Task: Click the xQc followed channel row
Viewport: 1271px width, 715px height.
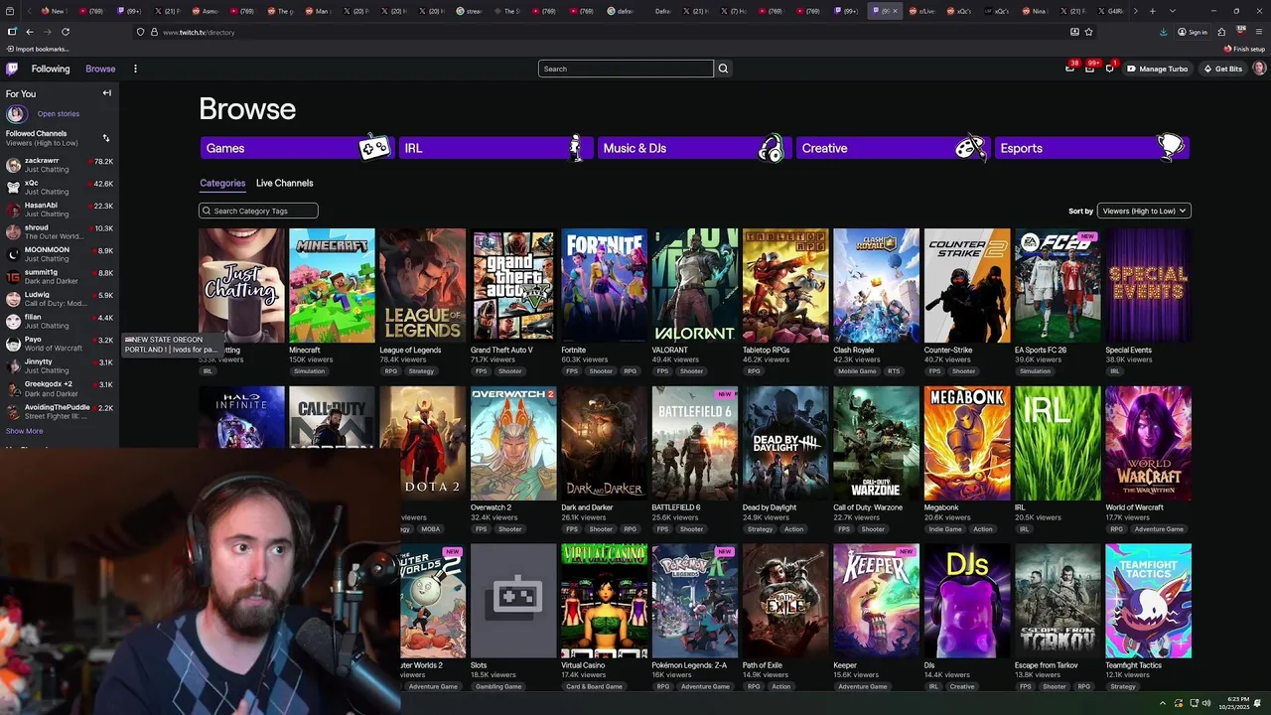Action: click(x=60, y=187)
